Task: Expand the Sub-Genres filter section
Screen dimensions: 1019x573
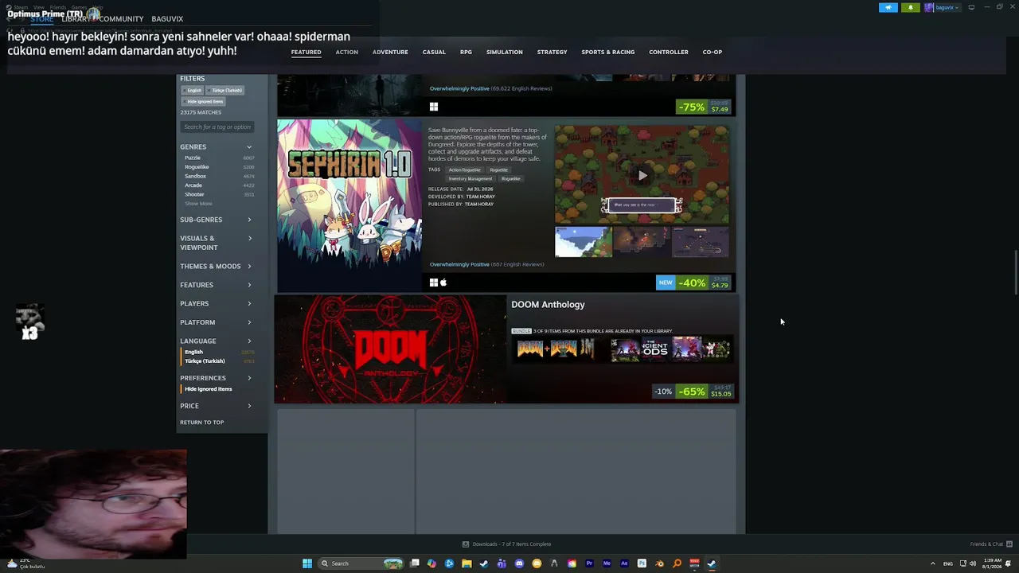Action: 216,220
